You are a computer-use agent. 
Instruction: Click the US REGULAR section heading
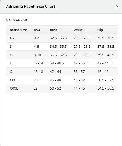point(17,20)
